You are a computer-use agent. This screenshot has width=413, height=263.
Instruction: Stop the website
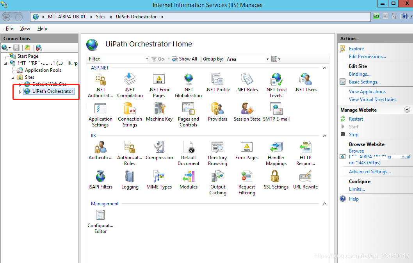coord(354,135)
